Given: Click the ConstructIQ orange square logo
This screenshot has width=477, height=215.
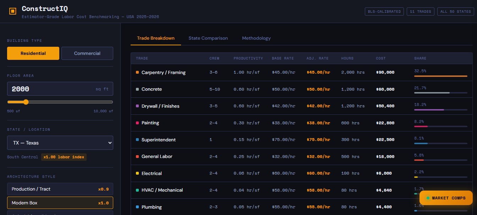Looking at the screenshot, I should (13, 11).
